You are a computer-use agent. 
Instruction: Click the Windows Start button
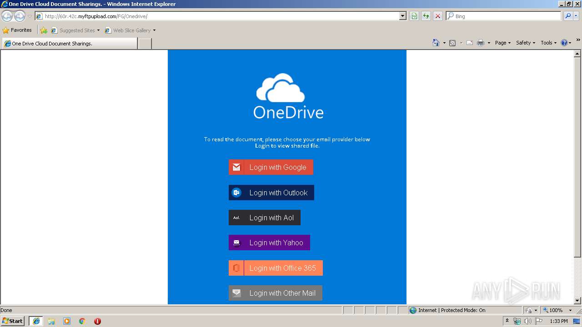tap(13, 321)
